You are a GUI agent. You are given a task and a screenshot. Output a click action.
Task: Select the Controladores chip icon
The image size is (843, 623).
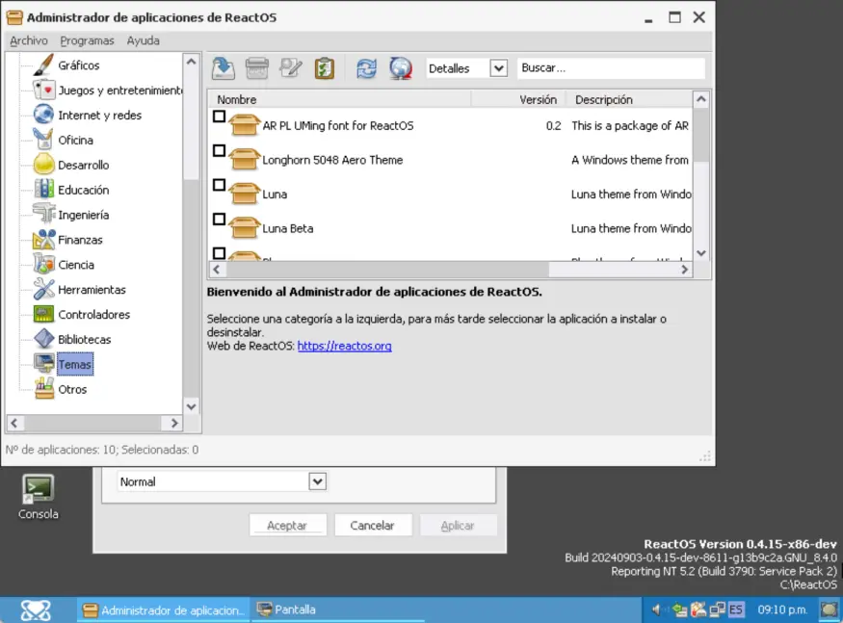tap(43, 315)
